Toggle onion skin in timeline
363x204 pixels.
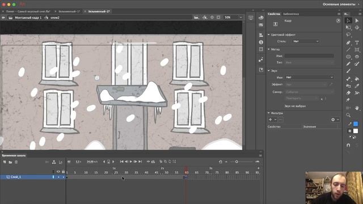[x=161, y=161]
